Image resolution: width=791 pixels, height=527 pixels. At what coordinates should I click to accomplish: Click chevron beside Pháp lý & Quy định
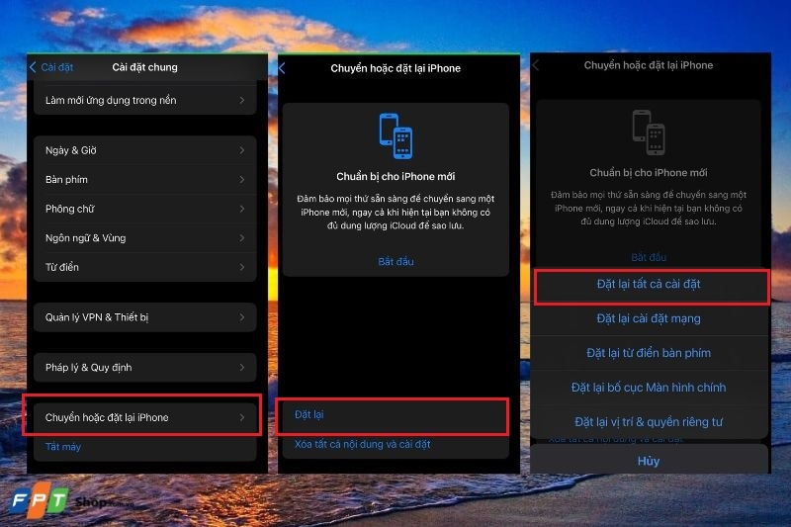tap(242, 367)
